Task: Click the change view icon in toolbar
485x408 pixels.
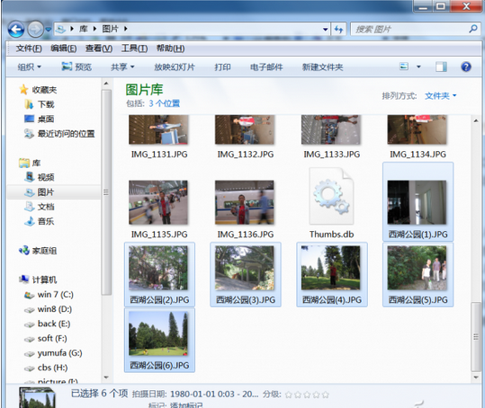Action: point(404,67)
